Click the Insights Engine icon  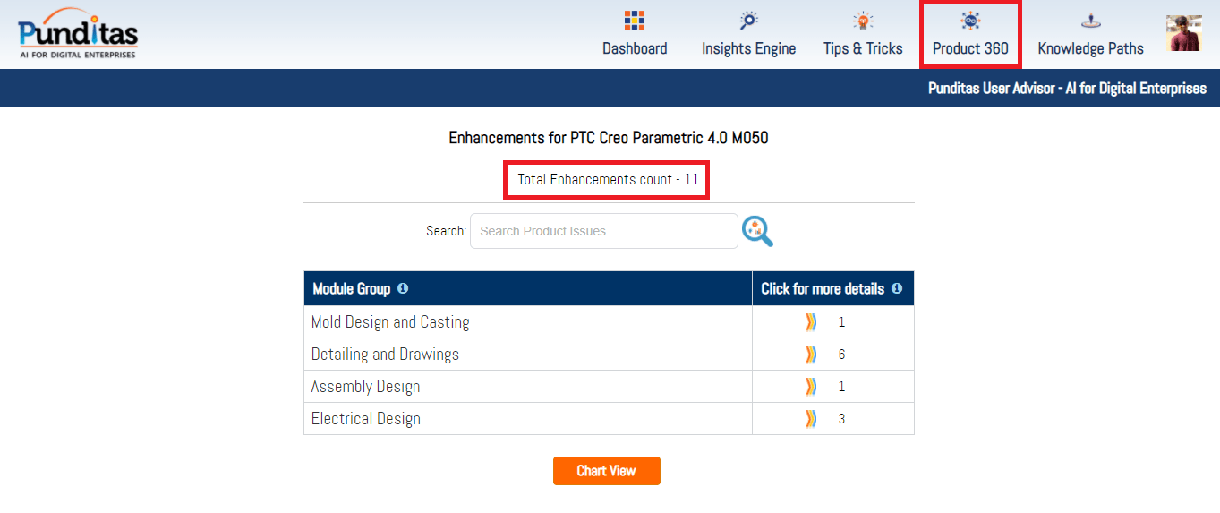tap(748, 21)
